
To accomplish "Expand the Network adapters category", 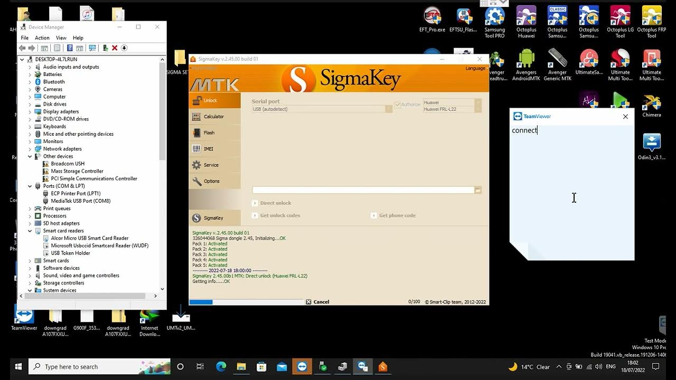I will click(30, 149).
